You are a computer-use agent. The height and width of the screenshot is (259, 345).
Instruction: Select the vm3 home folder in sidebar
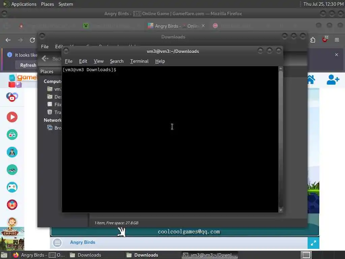coord(54,89)
